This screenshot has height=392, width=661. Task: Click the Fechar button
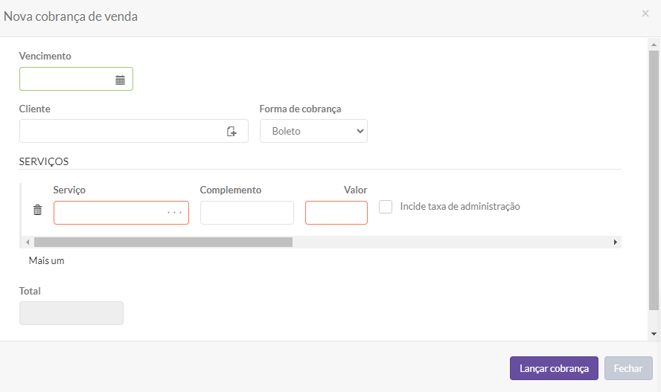tap(628, 368)
